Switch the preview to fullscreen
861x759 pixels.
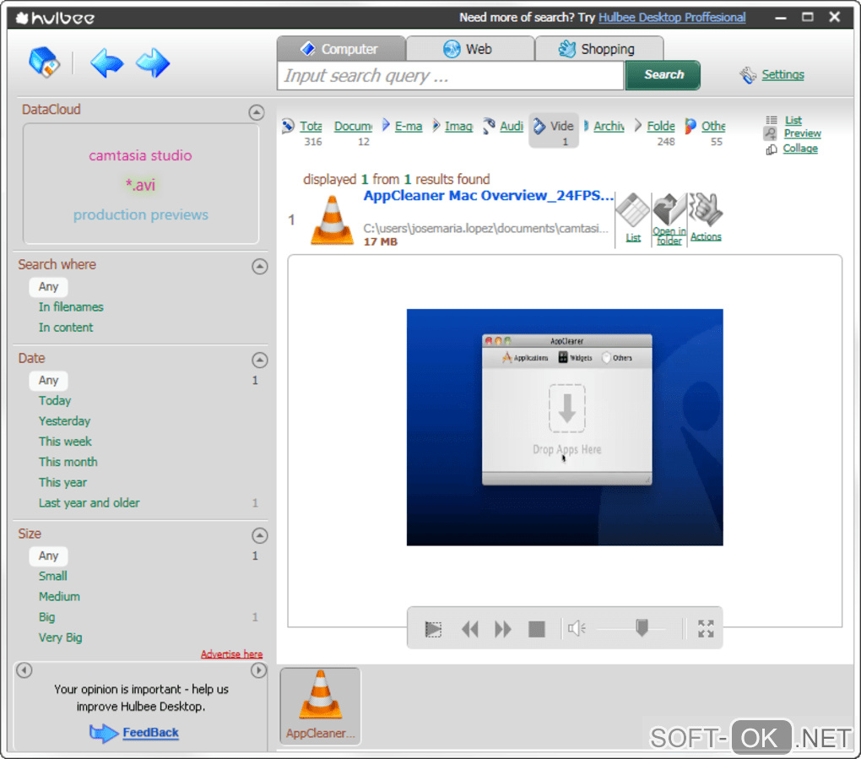706,628
